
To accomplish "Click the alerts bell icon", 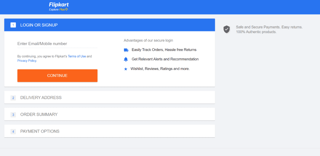I will [126, 59].
